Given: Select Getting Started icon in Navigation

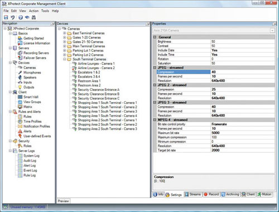Looking at the screenshot, I should 20,38.
